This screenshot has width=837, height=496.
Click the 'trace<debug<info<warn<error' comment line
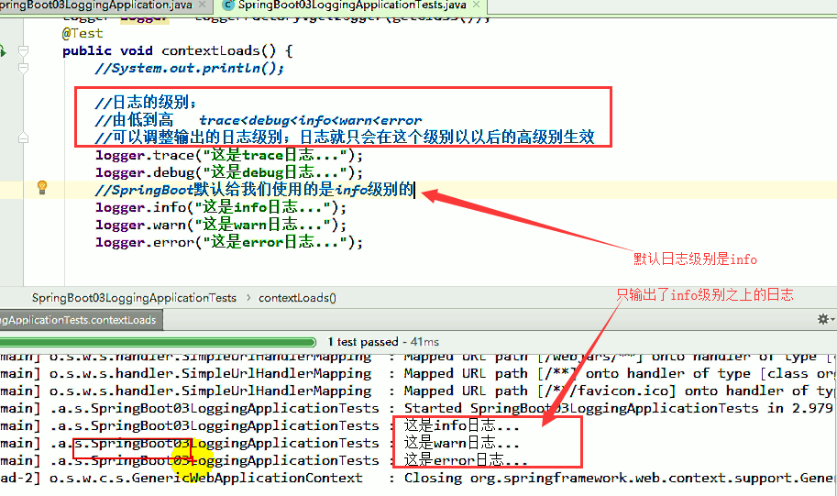coord(259,120)
